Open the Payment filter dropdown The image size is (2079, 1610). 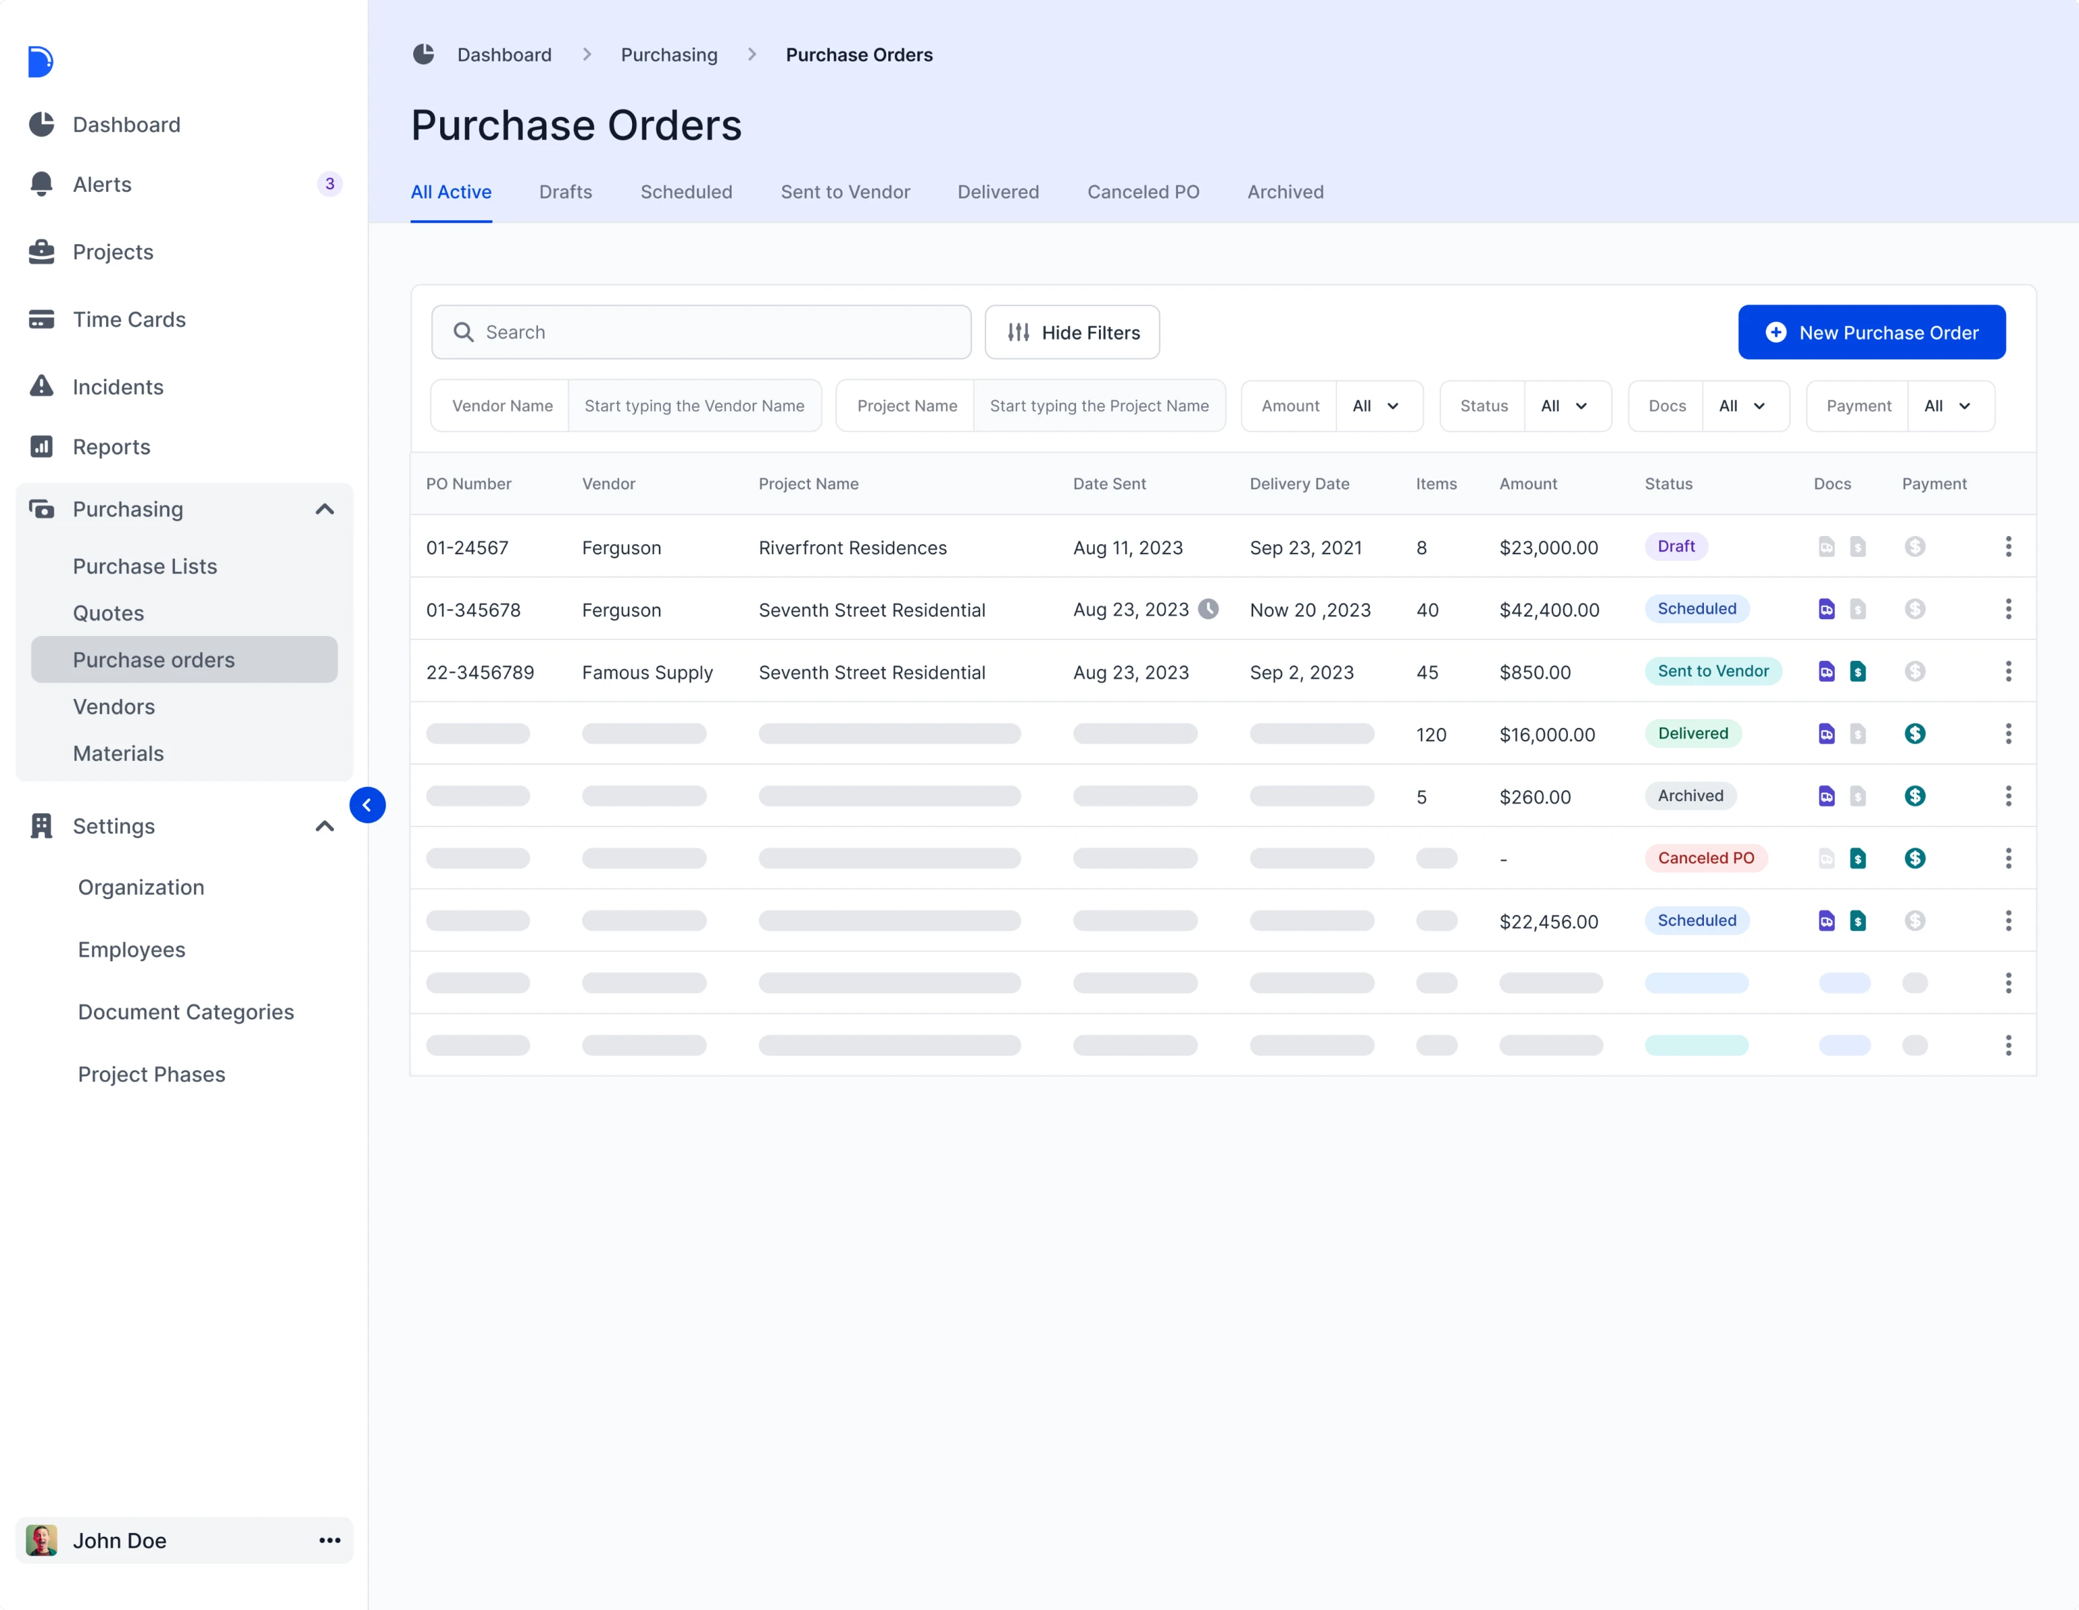point(1949,407)
